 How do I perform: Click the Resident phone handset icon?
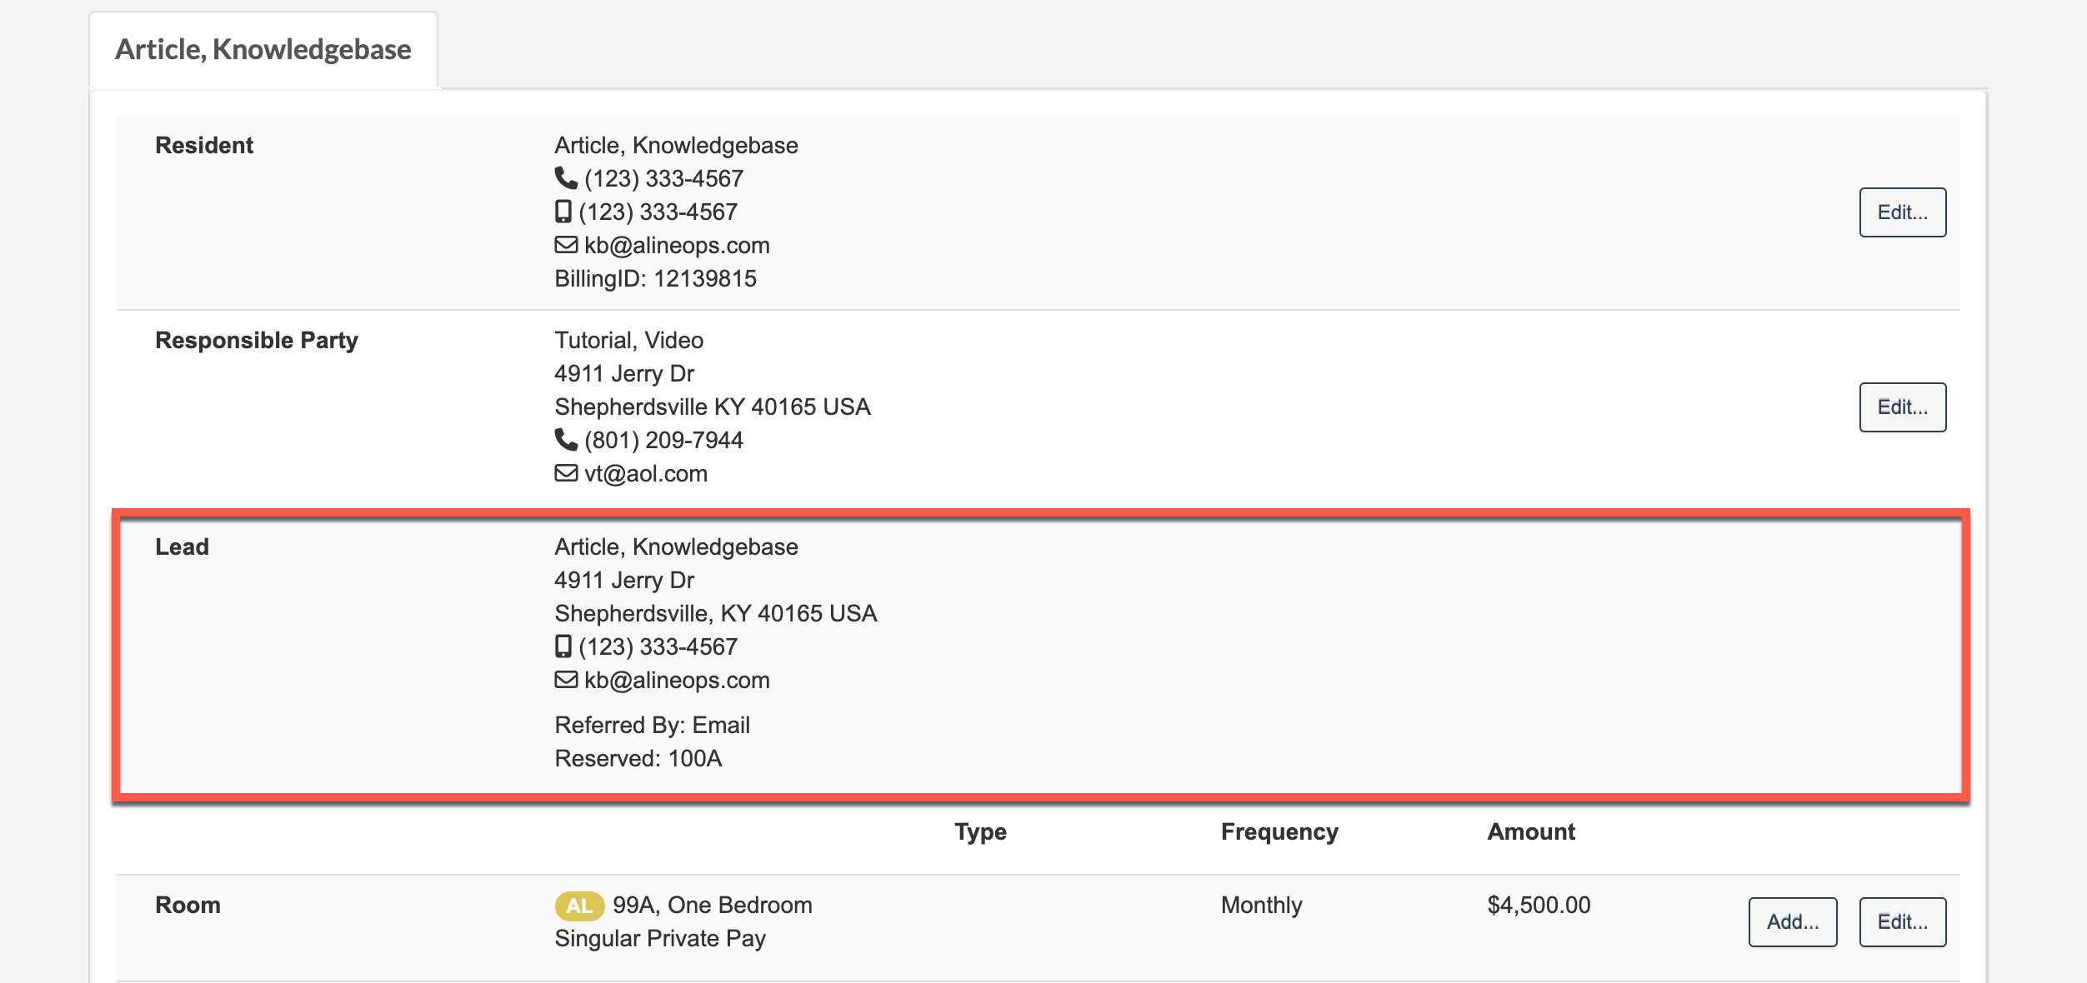tap(566, 178)
